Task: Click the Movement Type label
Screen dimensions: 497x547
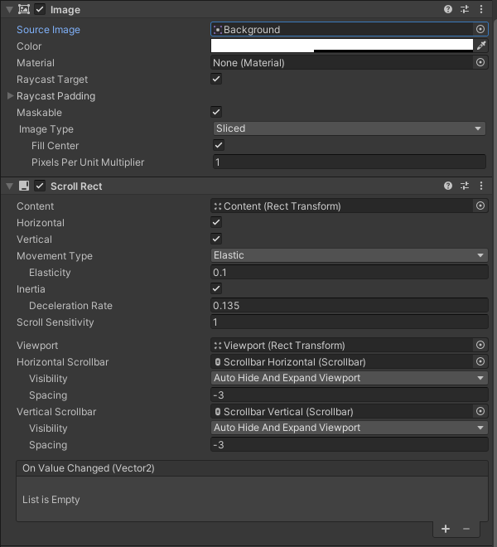Action: [55, 256]
